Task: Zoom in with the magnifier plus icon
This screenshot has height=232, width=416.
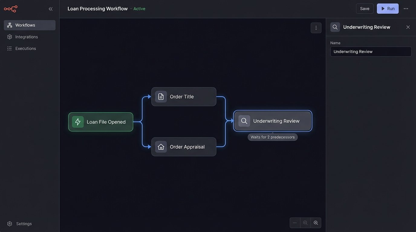Action: 316,223
